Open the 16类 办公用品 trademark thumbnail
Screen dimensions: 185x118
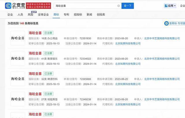18,38
